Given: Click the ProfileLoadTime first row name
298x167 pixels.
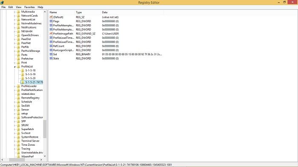Looking at the screenshot, I should pyautogui.click(x=63, y=38).
